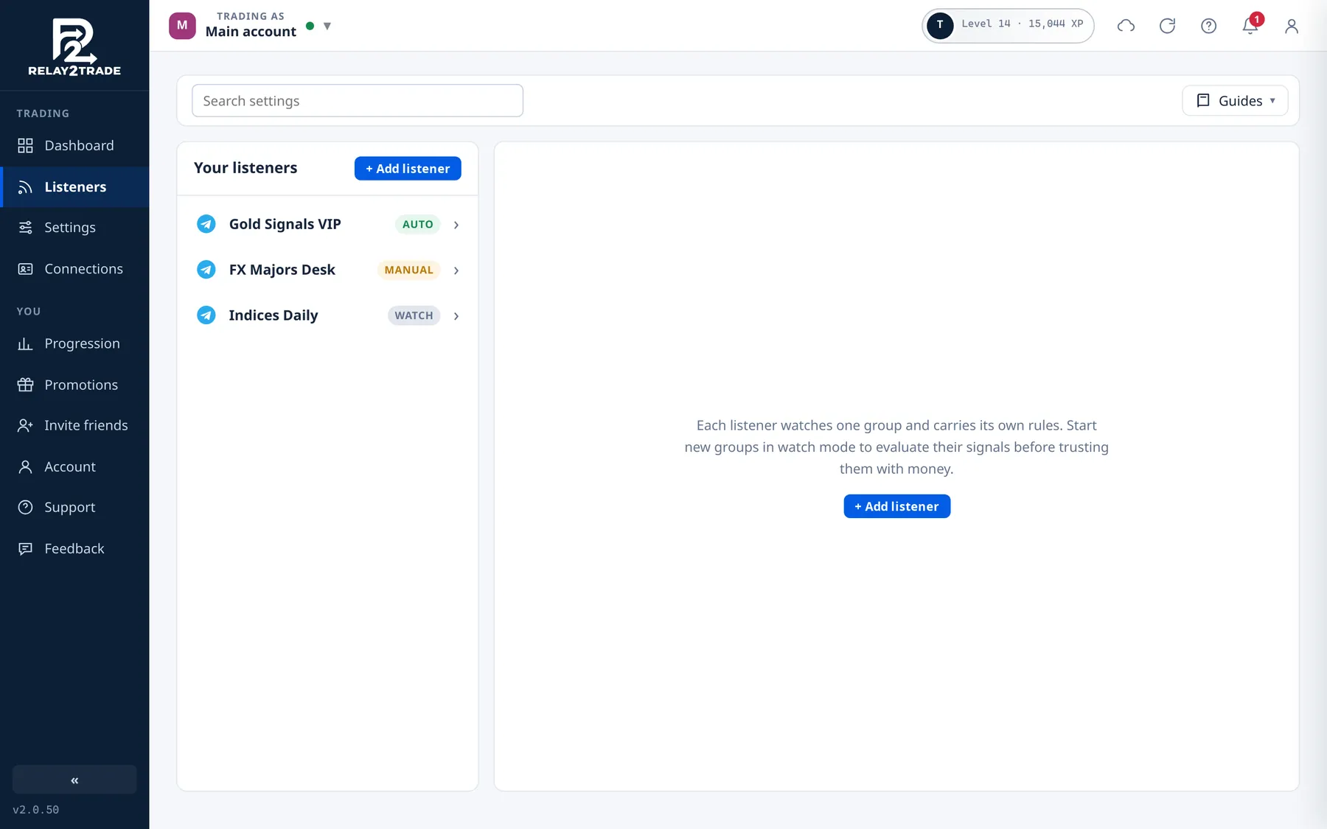Click the Connections card icon
Image resolution: width=1327 pixels, height=829 pixels.
point(25,269)
